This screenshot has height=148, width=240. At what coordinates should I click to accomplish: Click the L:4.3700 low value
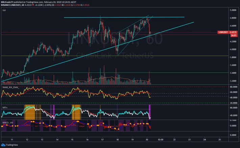click(x=76, y=5)
